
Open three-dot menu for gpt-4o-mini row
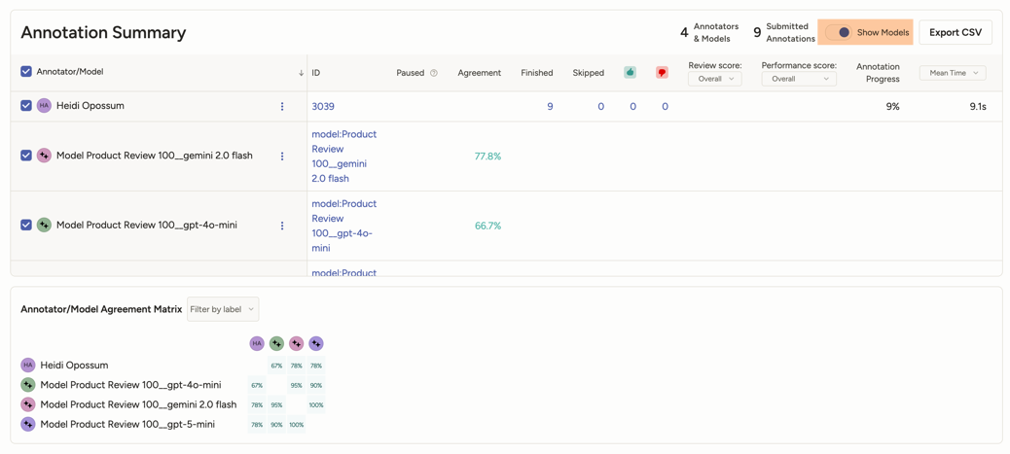[x=282, y=226]
